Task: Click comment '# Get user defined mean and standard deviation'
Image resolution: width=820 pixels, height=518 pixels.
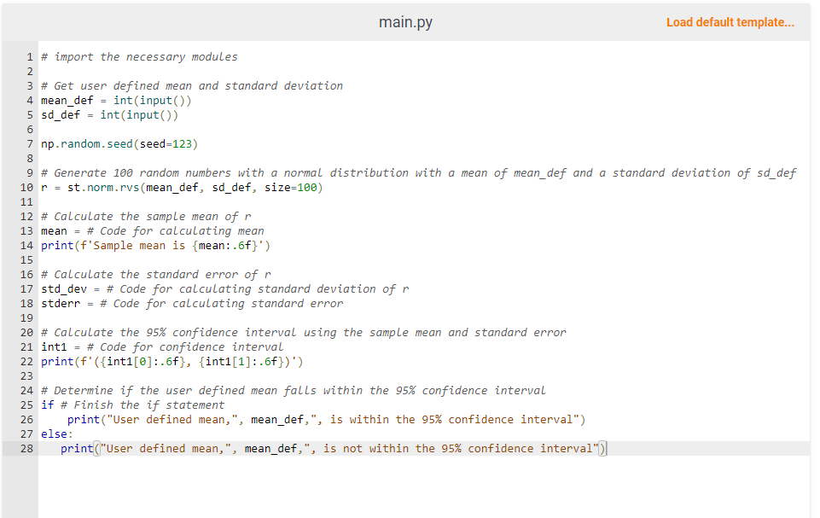Action: pos(192,86)
